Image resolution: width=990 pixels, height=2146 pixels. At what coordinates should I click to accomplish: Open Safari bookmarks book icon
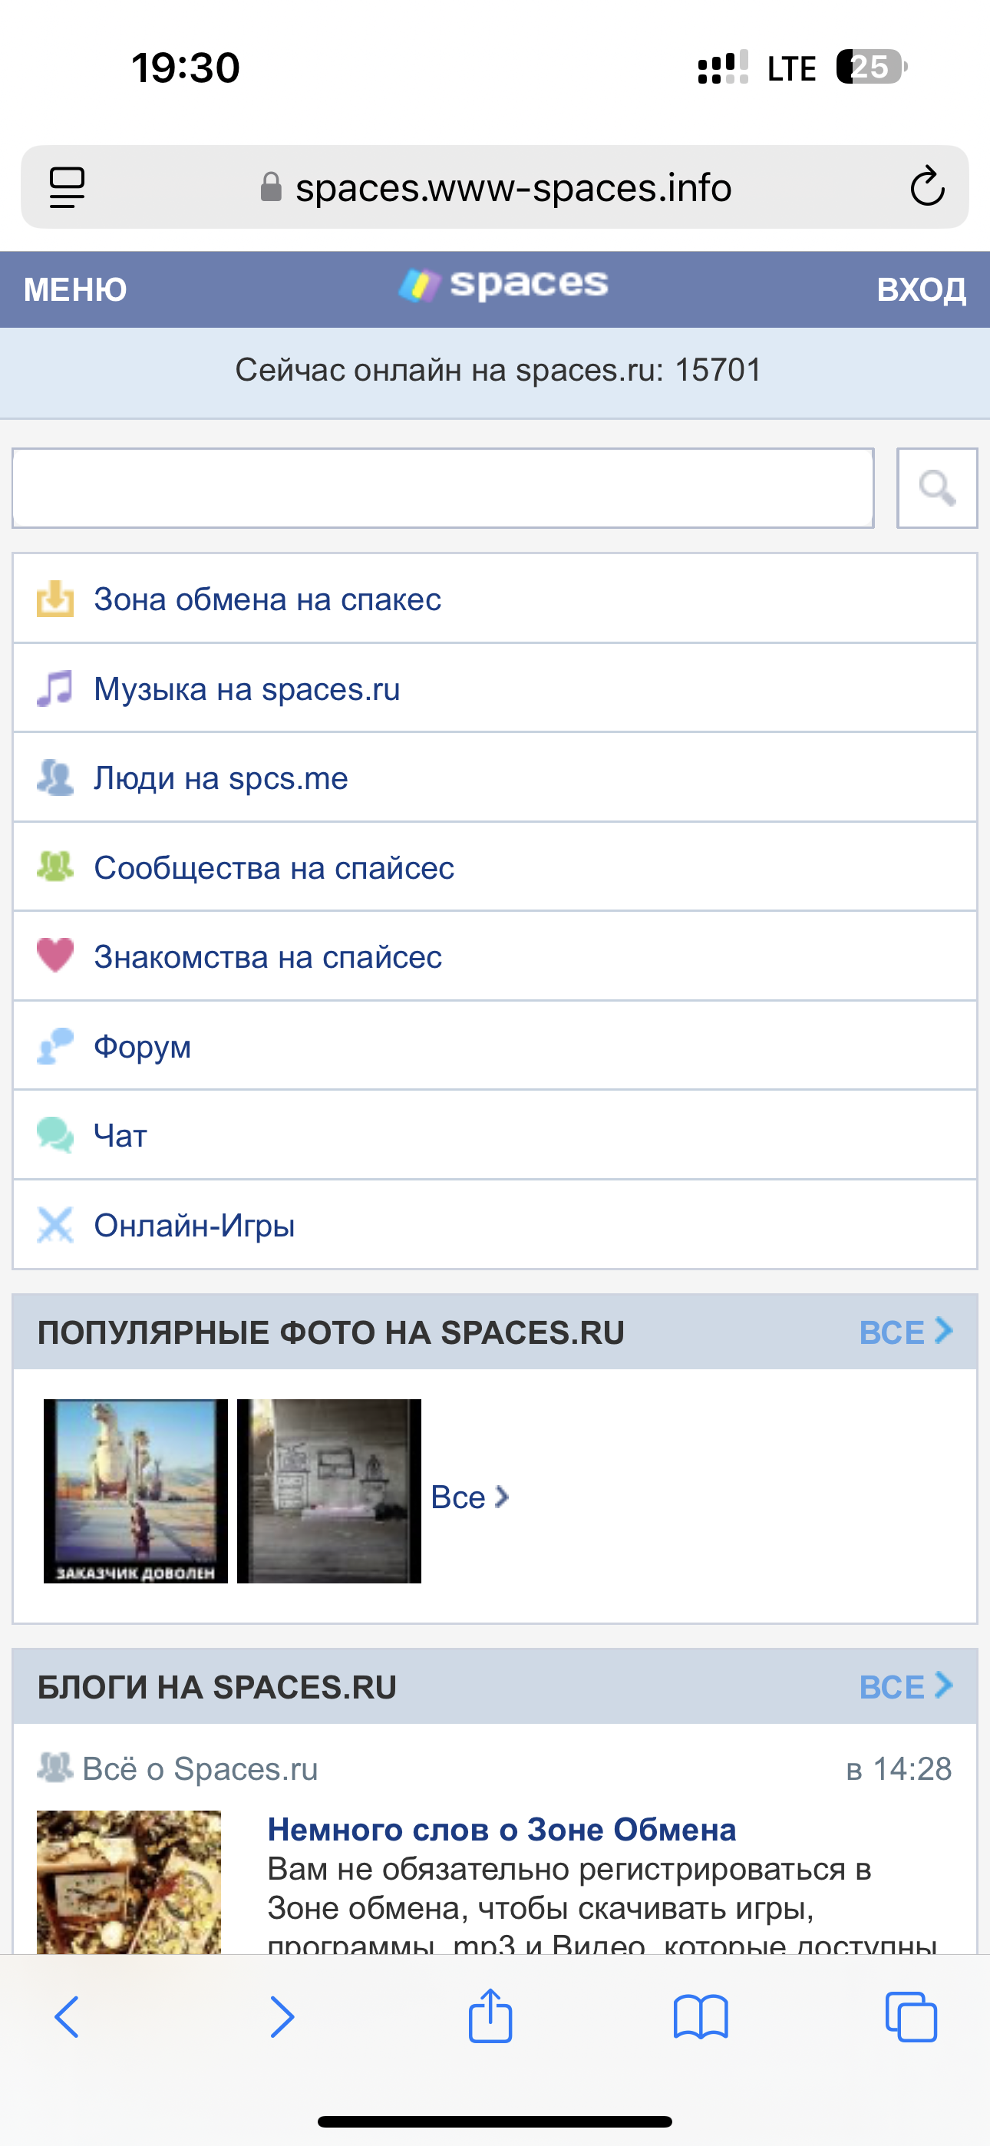click(x=700, y=2016)
